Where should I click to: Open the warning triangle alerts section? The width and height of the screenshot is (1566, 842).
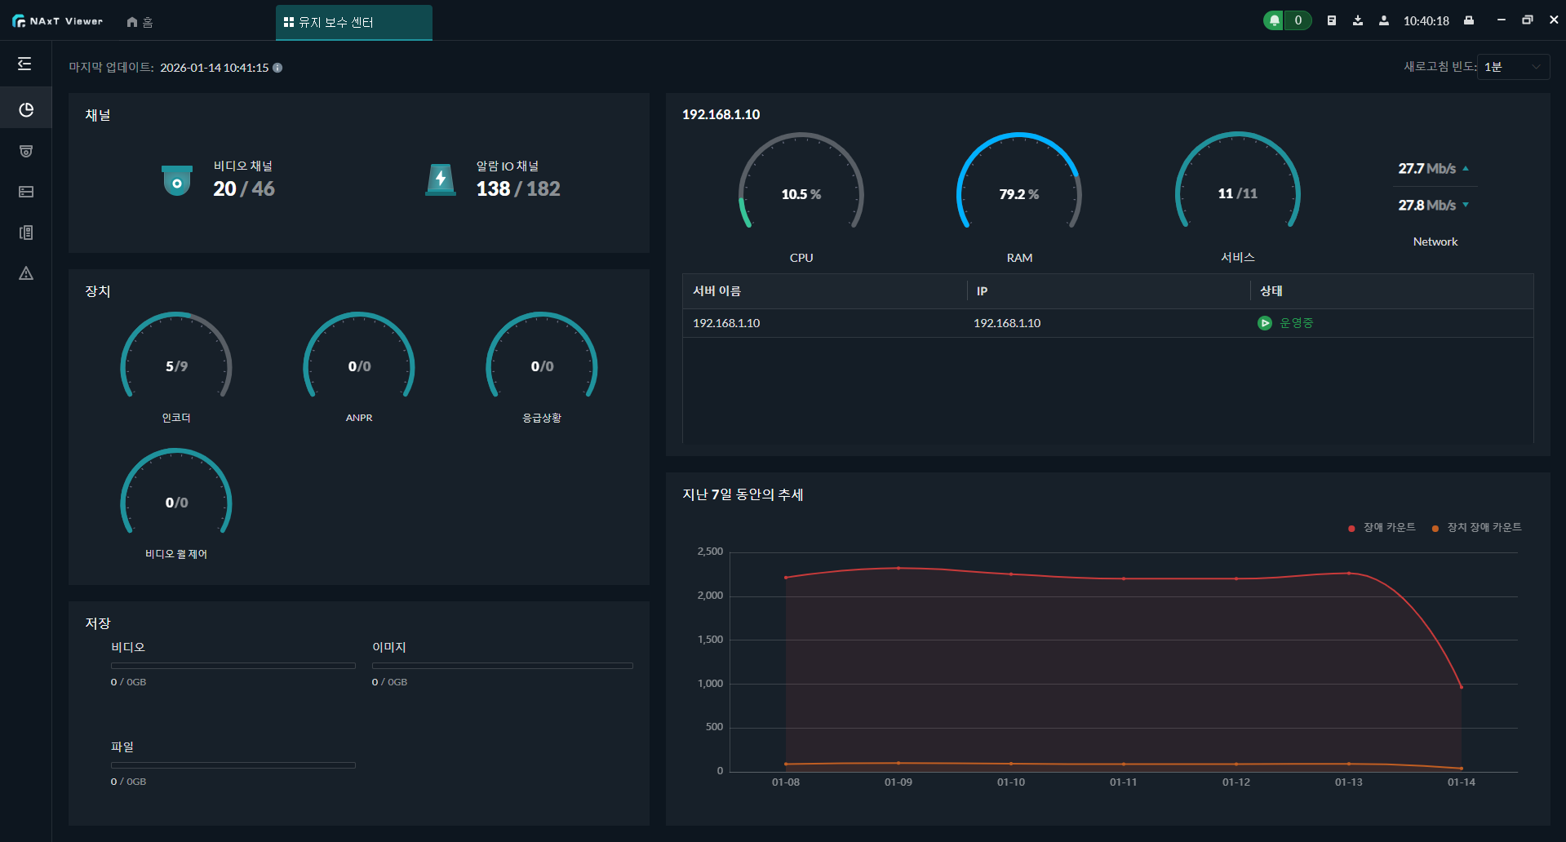point(26,273)
